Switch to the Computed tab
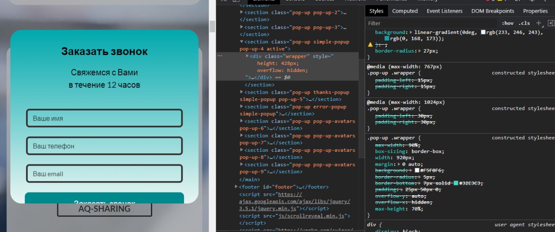The height and width of the screenshot is (232, 555). tap(405, 11)
